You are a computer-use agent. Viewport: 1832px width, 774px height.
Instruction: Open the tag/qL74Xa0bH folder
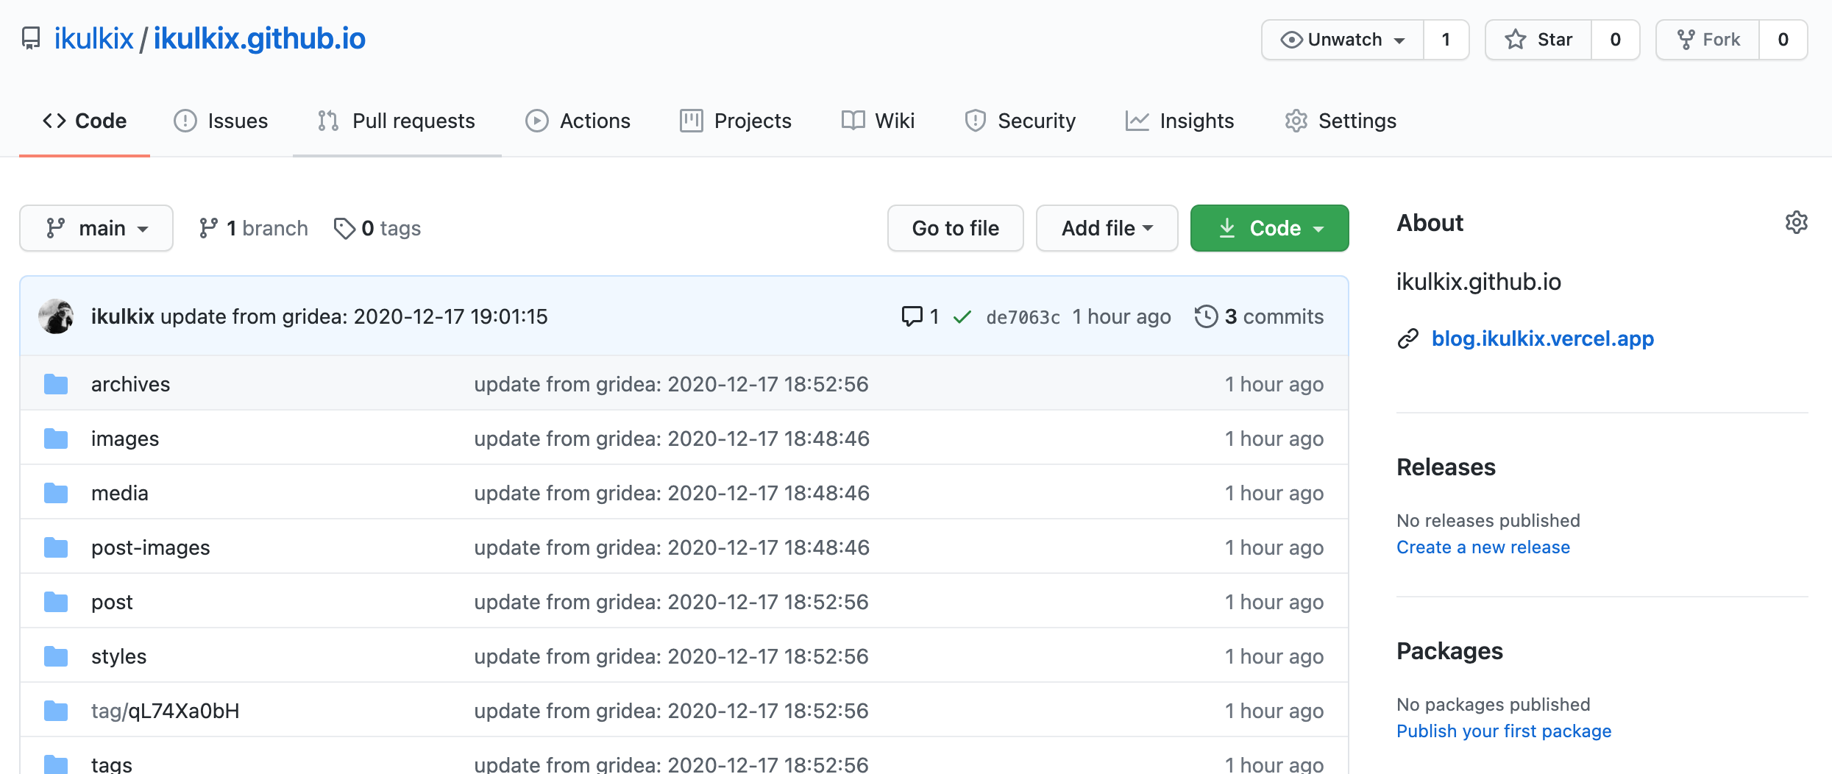(165, 711)
